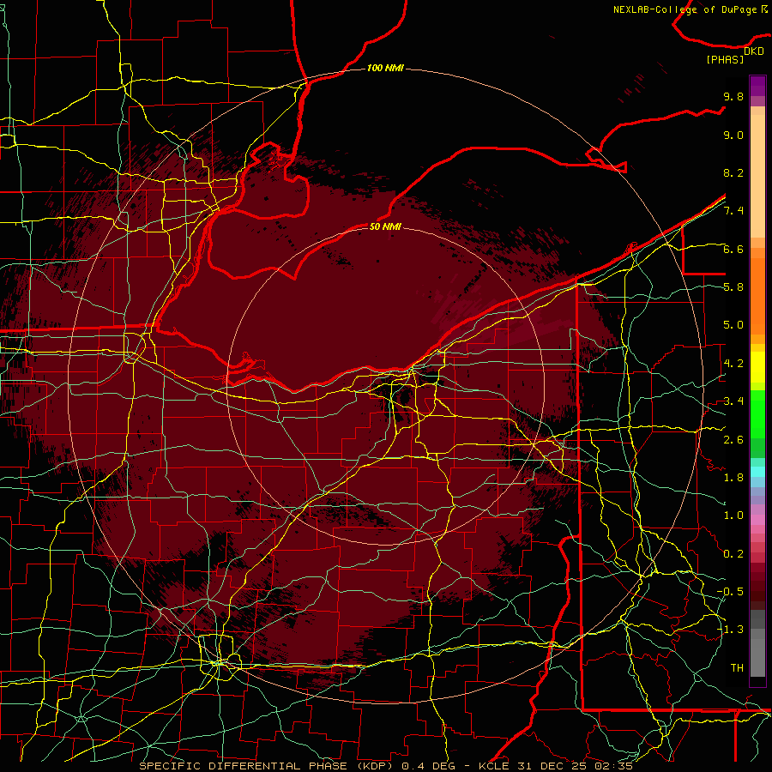Click the 5.0 legend value
Viewport: 772px width, 772px height.
pos(733,325)
